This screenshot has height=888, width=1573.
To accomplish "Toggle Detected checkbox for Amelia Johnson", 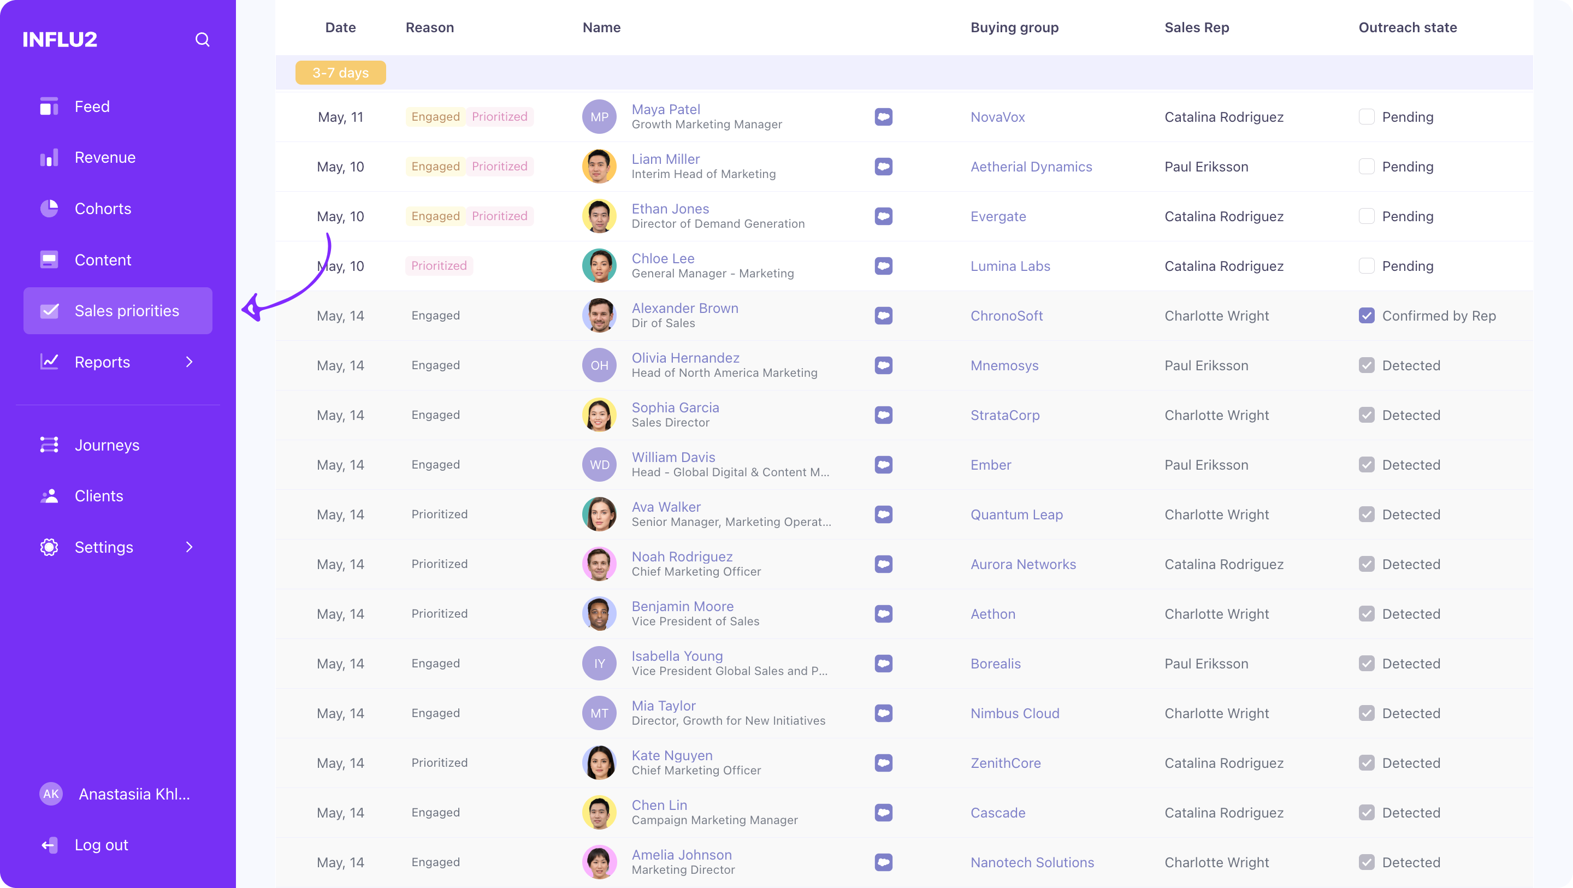I will (1367, 862).
